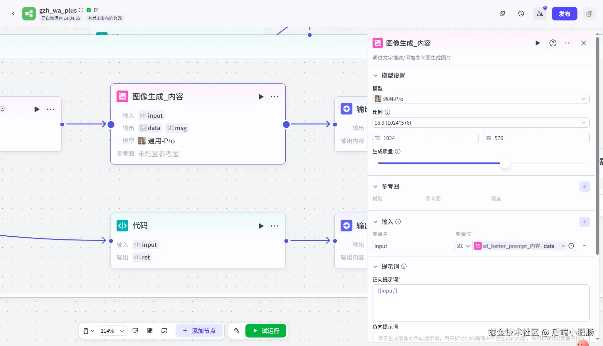The image size is (603, 346).
Task: Show info tooltip for 输入
Action: click(398, 222)
